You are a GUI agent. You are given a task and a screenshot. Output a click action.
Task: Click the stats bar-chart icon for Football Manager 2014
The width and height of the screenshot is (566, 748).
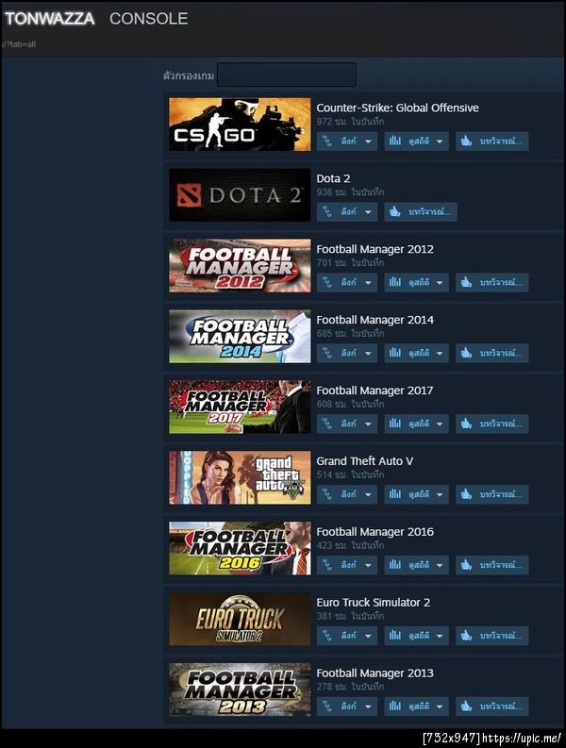[x=394, y=353]
